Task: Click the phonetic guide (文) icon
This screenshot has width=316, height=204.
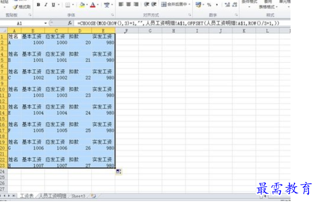Action: (x=107, y=5)
